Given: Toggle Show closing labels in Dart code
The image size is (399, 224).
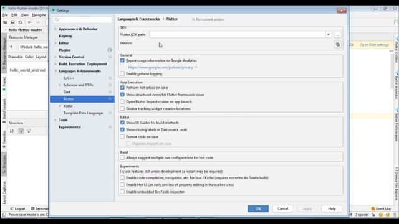Looking at the screenshot, I should [x=122, y=129].
